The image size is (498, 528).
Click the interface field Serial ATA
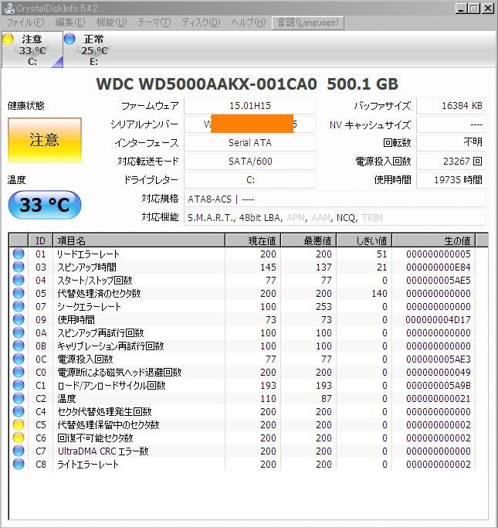[250, 143]
